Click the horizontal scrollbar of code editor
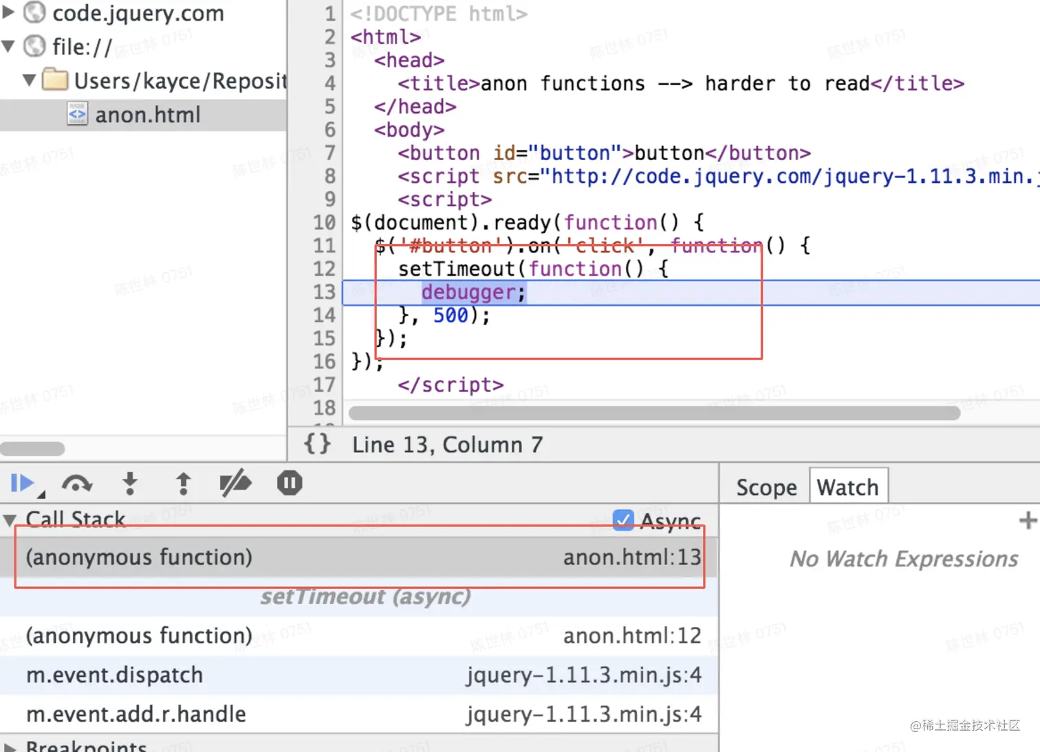Image resolution: width=1040 pixels, height=752 pixels. (x=654, y=413)
